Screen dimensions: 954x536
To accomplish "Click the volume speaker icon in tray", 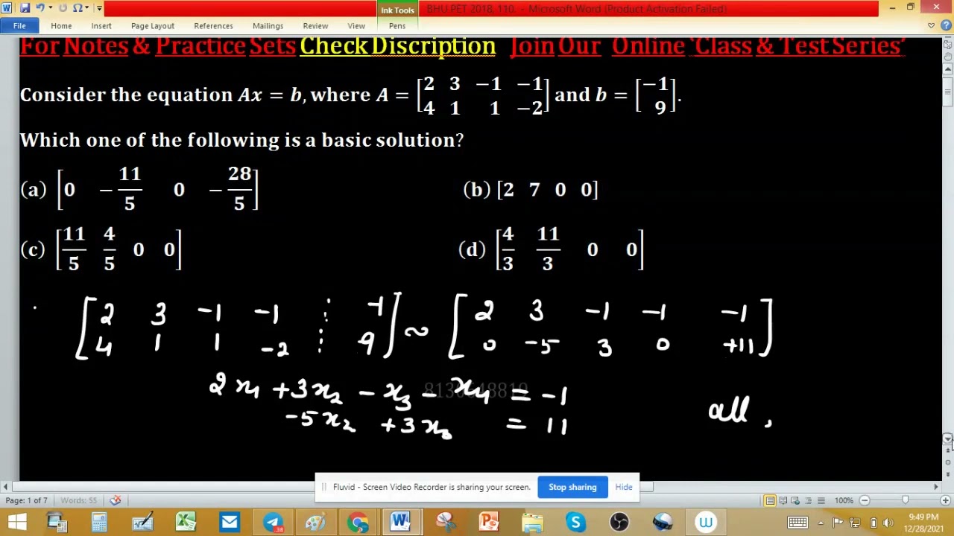I will tap(888, 522).
